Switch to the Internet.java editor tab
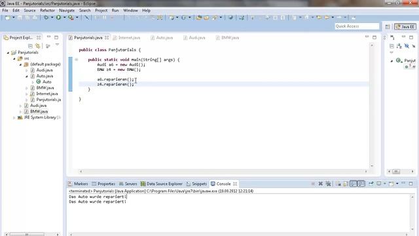The width and height of the screenshot is (419, 236). pyautogui.click(x=126, y=38)
